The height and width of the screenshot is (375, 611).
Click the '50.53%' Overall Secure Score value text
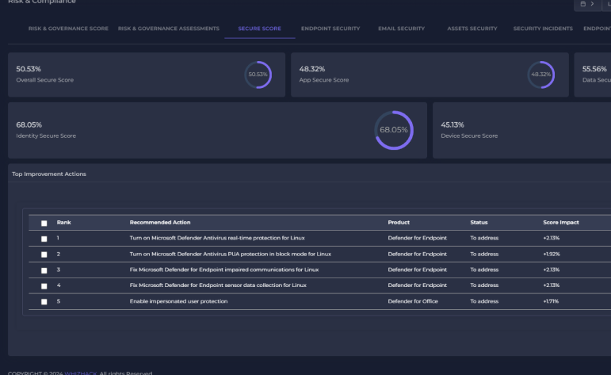point(29,69)
